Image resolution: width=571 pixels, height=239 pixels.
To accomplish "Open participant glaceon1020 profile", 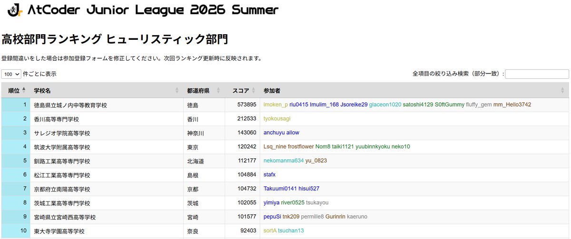I will (x=385, y=104).
